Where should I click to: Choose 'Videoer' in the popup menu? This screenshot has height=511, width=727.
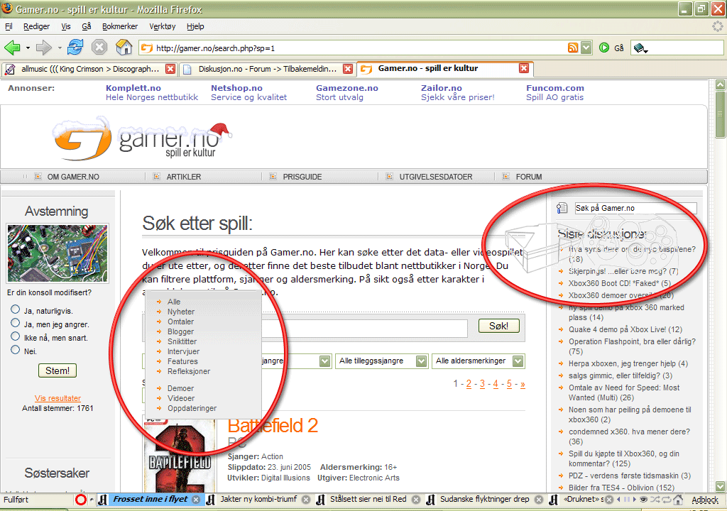click(x=181, y=398)
